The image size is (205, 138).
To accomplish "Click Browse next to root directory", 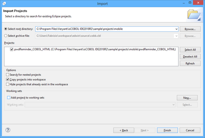I will [x=190, y=29].
